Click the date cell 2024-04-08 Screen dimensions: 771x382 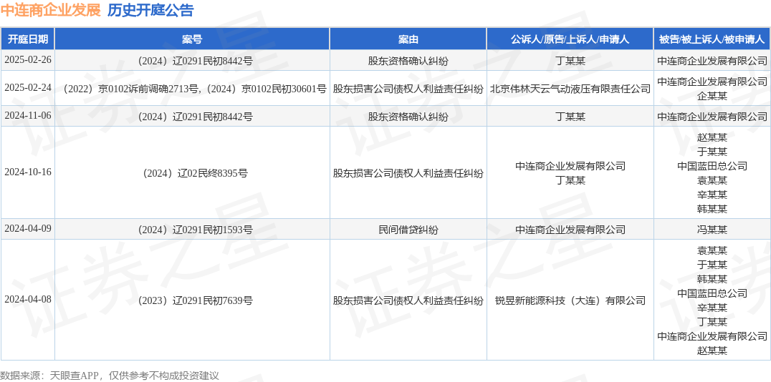[x=28, y=300]
